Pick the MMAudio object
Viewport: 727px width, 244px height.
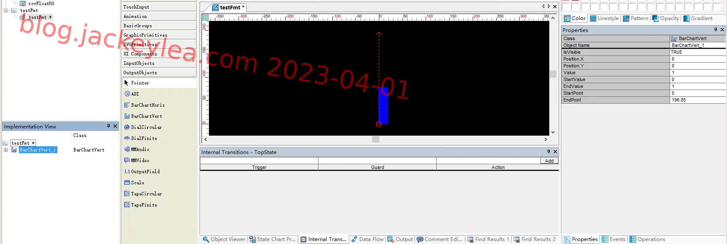point(137,149)
